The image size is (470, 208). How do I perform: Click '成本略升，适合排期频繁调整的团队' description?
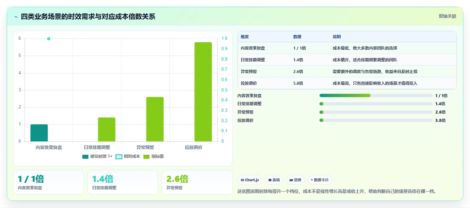tap(365, 60)
